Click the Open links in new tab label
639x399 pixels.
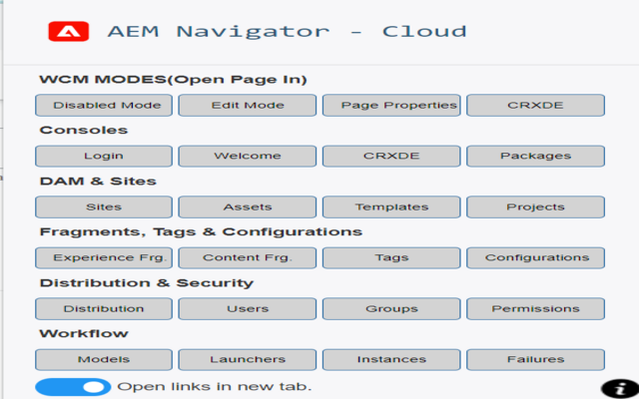coord(215,386)
